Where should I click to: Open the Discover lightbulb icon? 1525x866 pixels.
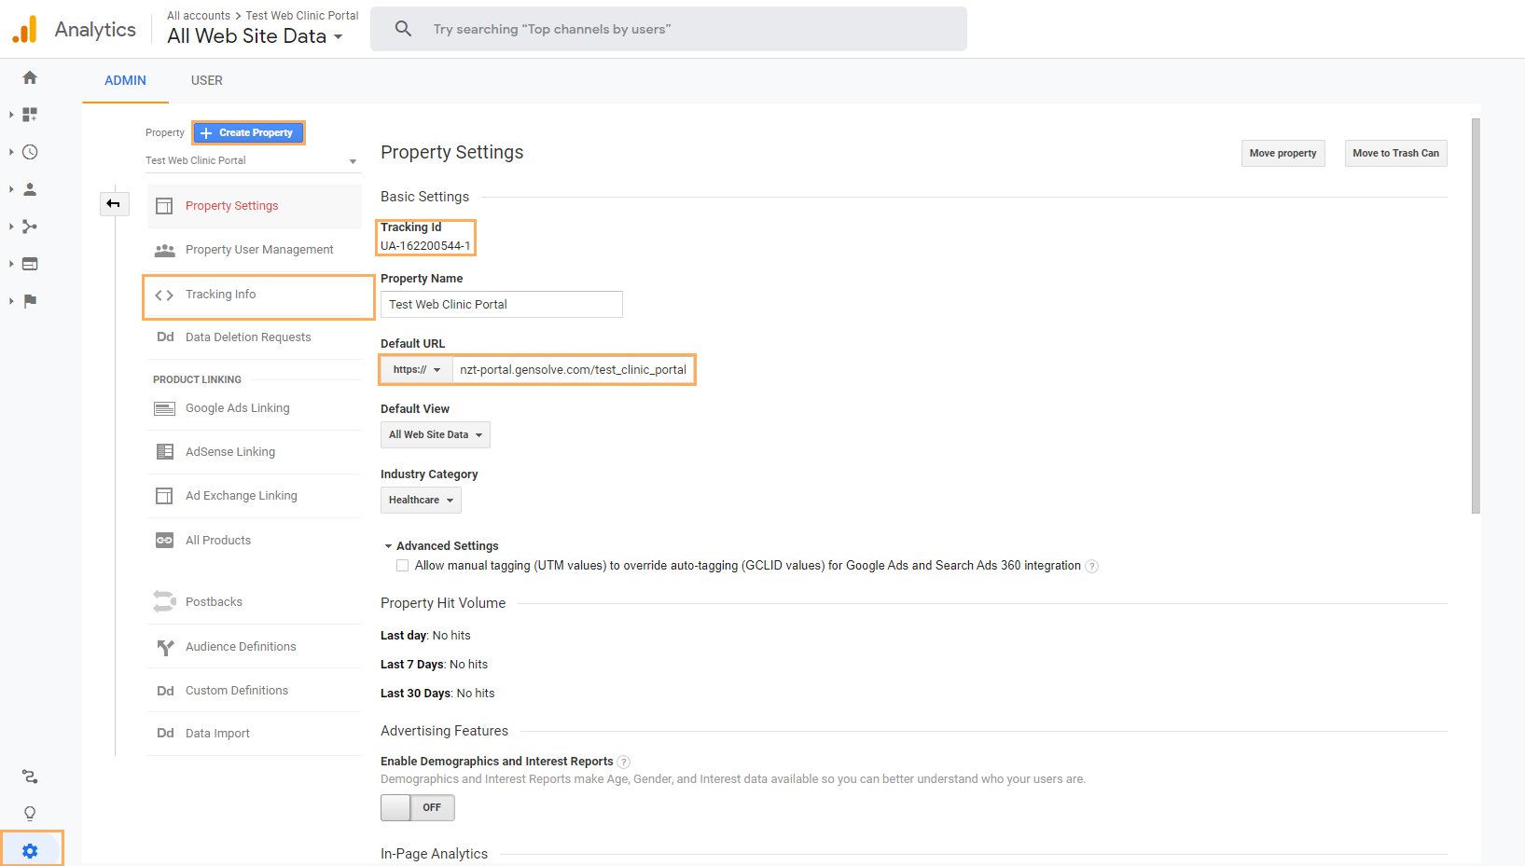tap(30, 814)
